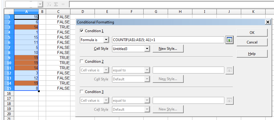Image resolution: width=274 pixels, height=120 pixels.
Task: Click the Sum sigma icon
Action: 55,4
